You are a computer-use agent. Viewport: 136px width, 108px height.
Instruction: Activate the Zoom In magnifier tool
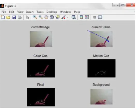click(35, 17)
